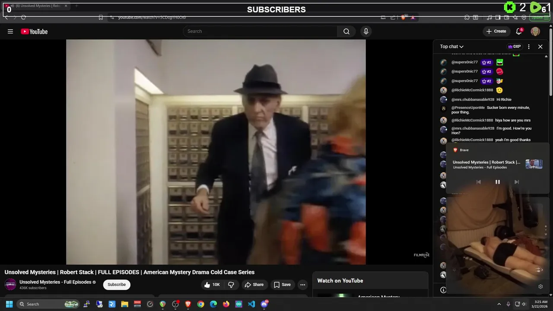
Task: Open the notifications bell
Action: (x=519, y=31)
